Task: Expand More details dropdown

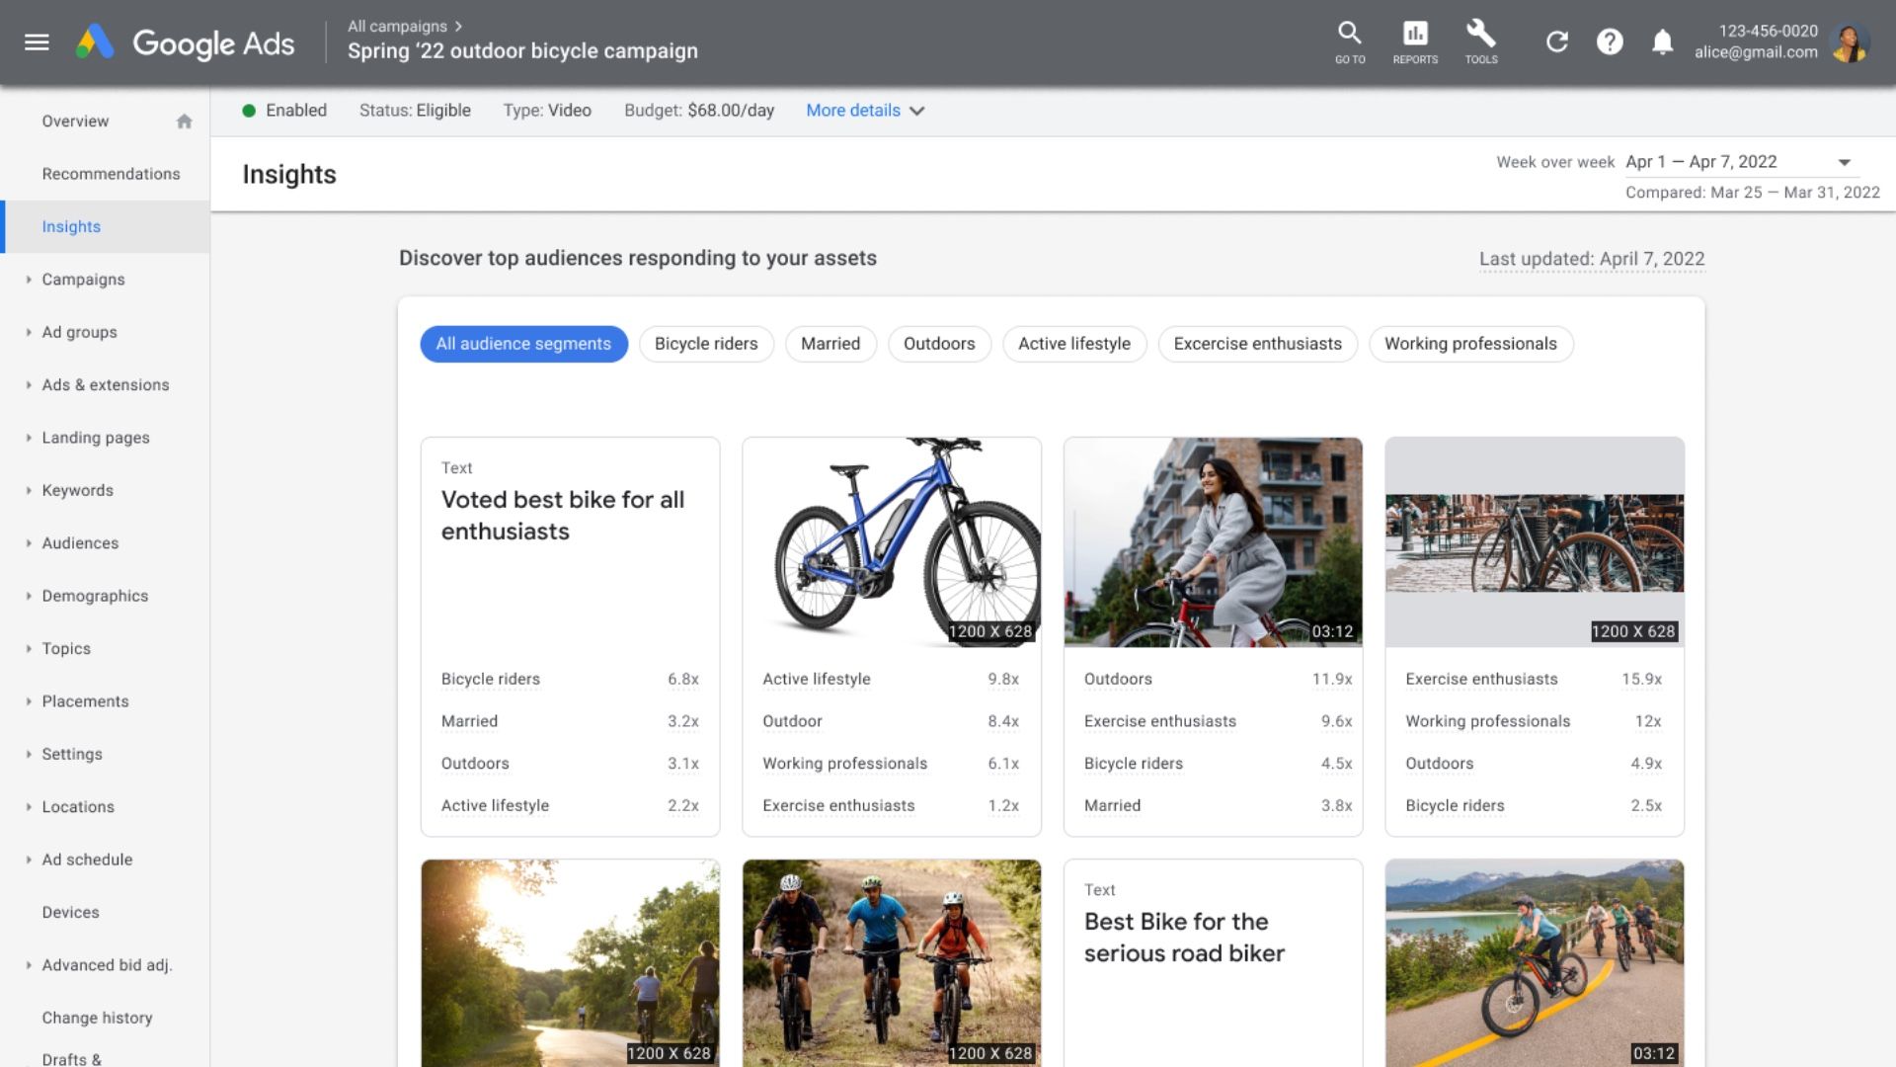Action: click(x=865, y=111)
